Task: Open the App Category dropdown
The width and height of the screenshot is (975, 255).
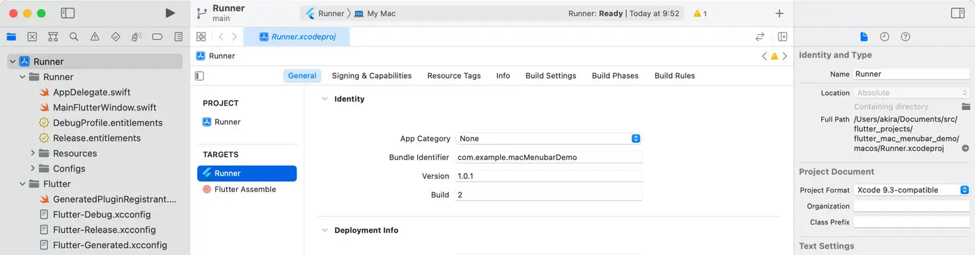Action: [x=548, y=138]
